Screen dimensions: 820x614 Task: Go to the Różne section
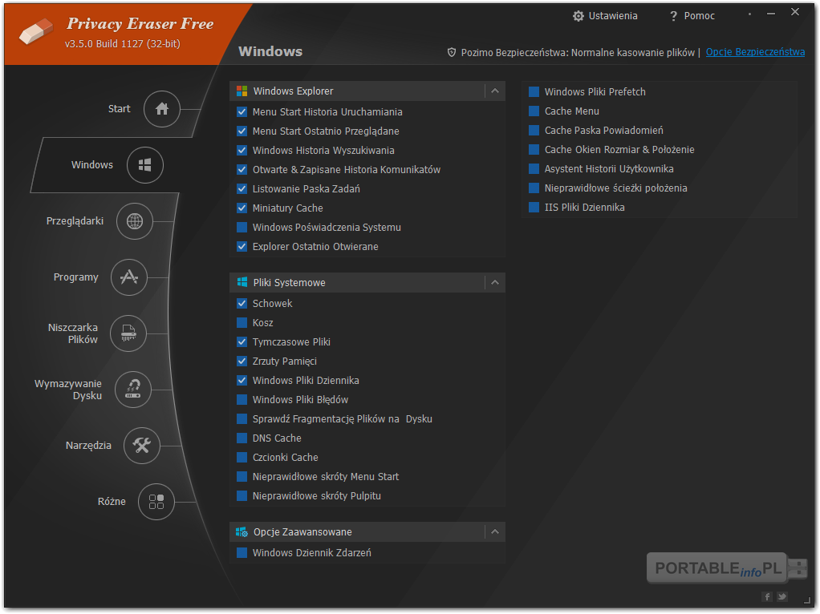click(x=112, y=501)
